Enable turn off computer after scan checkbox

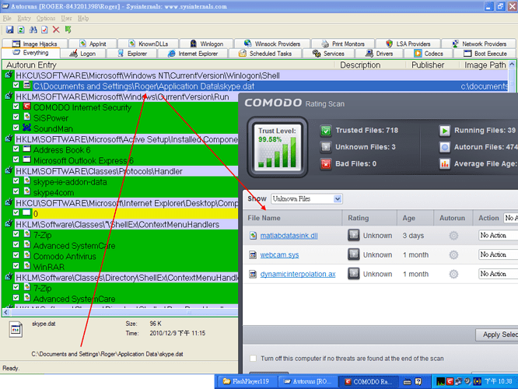pyautogui.click(x=254, y=358)
